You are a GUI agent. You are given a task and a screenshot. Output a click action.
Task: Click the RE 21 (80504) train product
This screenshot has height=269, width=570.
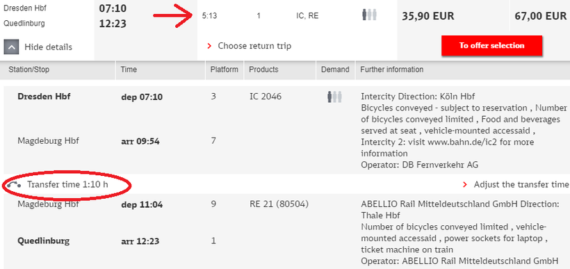tap(279, 204)
